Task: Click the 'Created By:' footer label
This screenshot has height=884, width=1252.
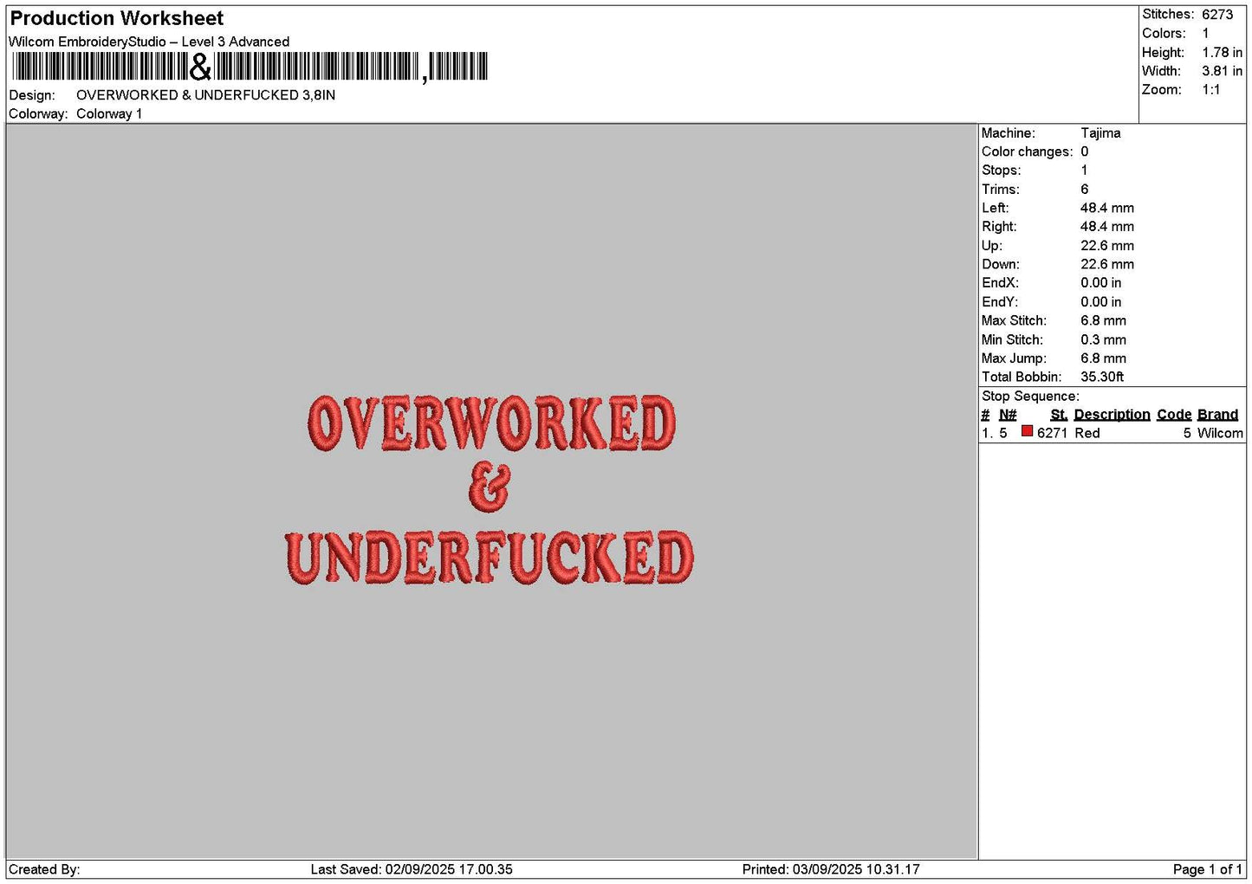Action: tap(44, 870)
